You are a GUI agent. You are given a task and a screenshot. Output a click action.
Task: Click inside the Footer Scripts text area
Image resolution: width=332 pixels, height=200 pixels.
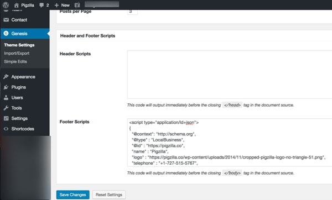pyautogui.click(x=230, y=143)
